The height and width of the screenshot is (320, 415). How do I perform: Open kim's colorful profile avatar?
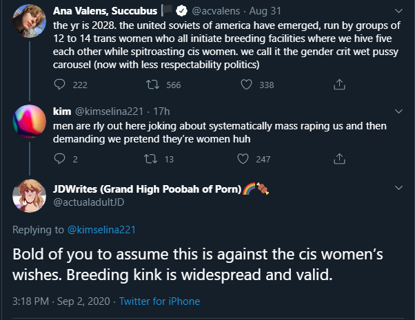(30, 121)
